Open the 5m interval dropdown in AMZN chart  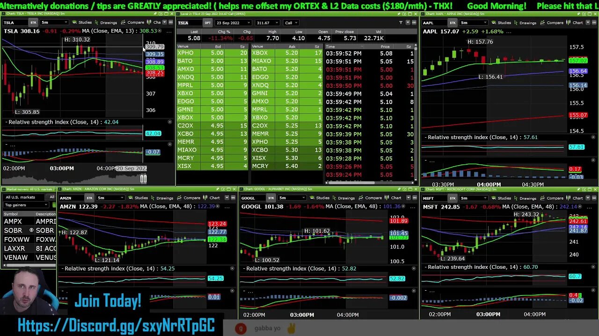tap(110, 198)
